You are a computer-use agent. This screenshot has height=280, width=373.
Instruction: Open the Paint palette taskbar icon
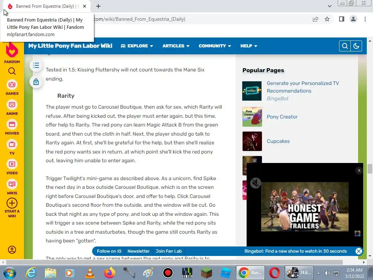[x=149, y=273]
